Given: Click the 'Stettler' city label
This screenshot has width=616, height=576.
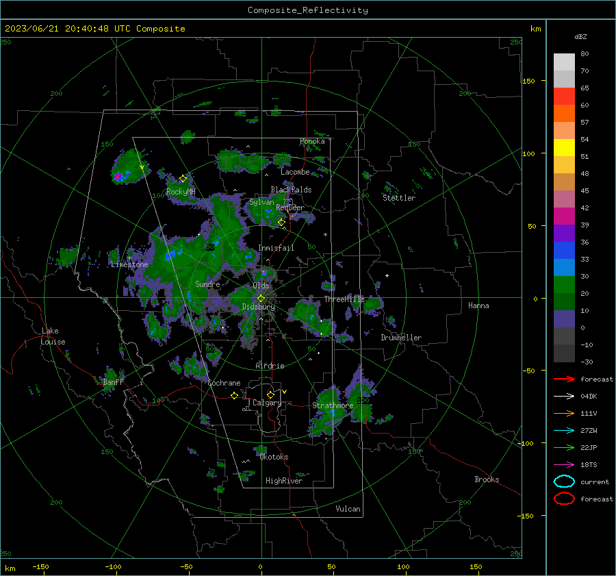Looking at the screenshot, I should click(x=399, y=198).
